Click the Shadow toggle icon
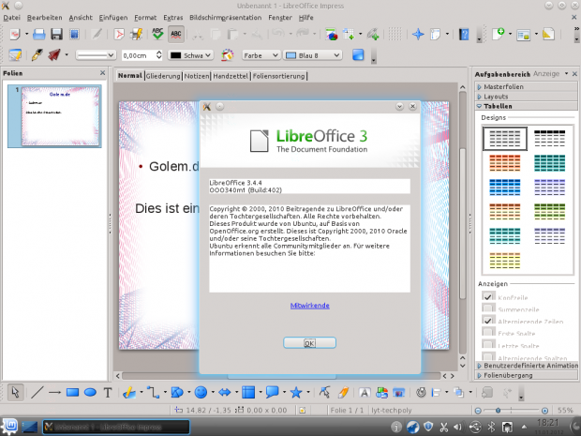 tap(358, 55)
